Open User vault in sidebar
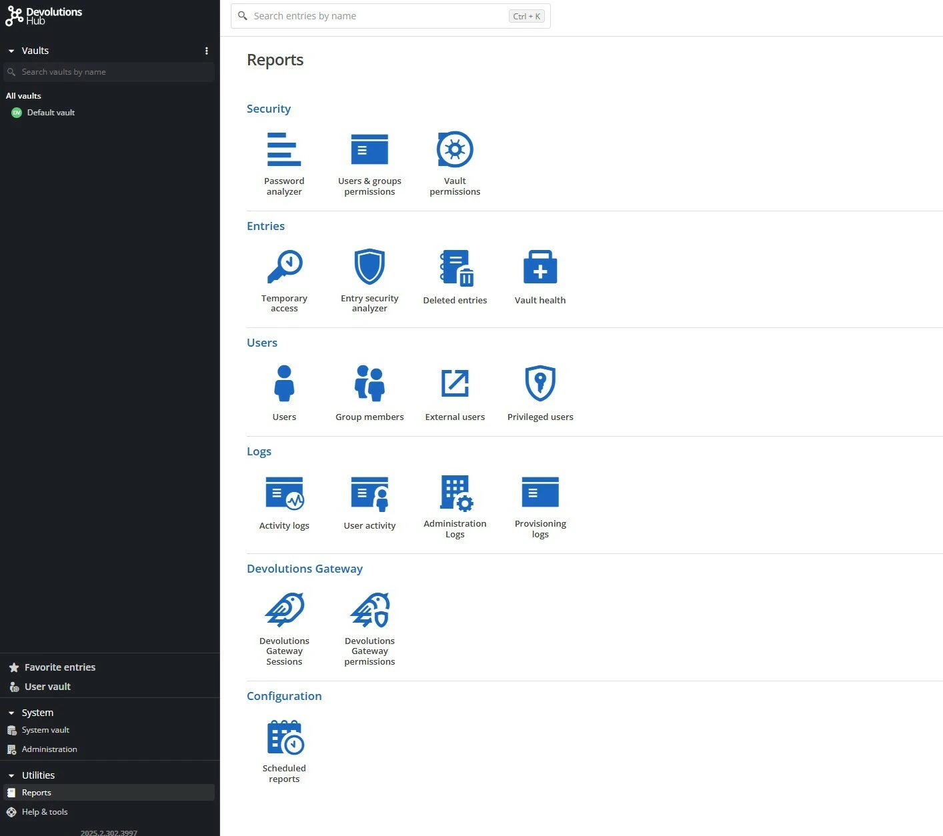The width and height of the screenshot is (943, 836). [40, 687]
